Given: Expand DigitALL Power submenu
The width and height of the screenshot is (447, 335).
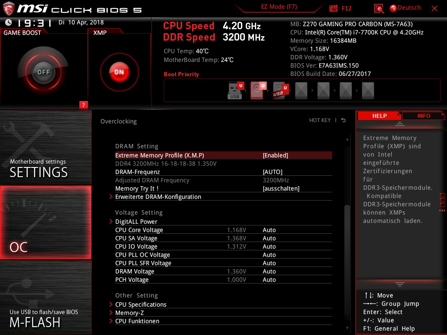Looking at the screenshot, I should tap(136, 222).
